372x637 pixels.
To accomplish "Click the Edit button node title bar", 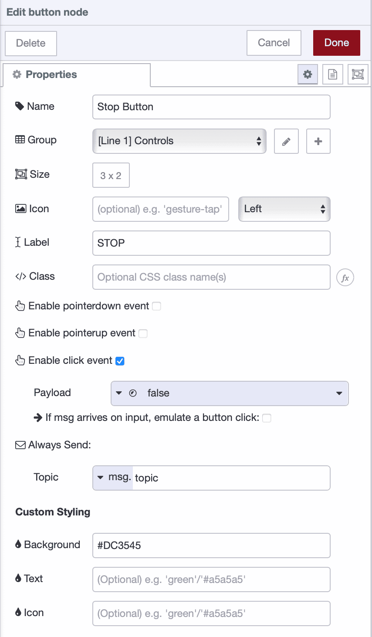I will [x=47, y=12].
